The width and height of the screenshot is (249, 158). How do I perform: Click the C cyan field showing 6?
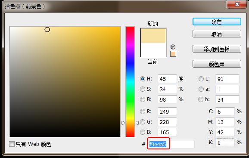pyautogui.click(x=225, y=112)
